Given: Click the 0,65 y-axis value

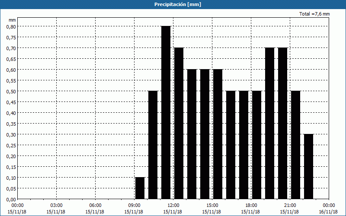Looking at the screenshot, I should 11,59.
